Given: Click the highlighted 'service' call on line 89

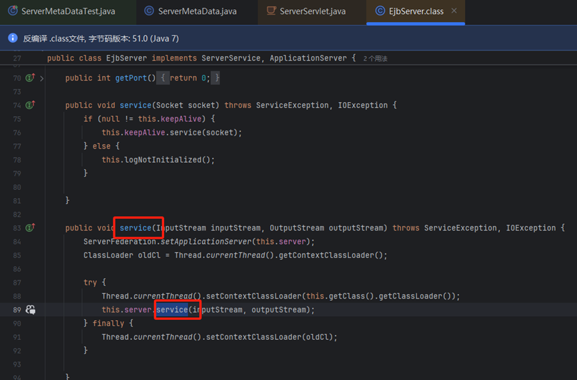Looking at the screenshot, I should coord(171,310).
